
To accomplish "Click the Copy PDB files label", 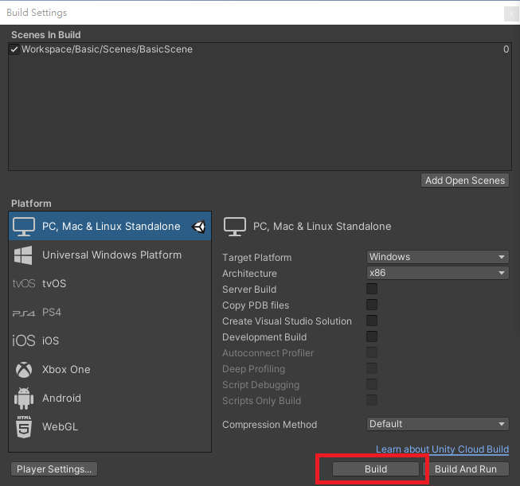I will [256, 305].
